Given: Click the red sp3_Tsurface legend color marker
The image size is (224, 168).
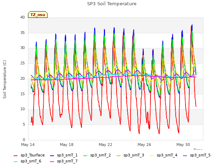Looking at the screenshot, I should [15, 156].
